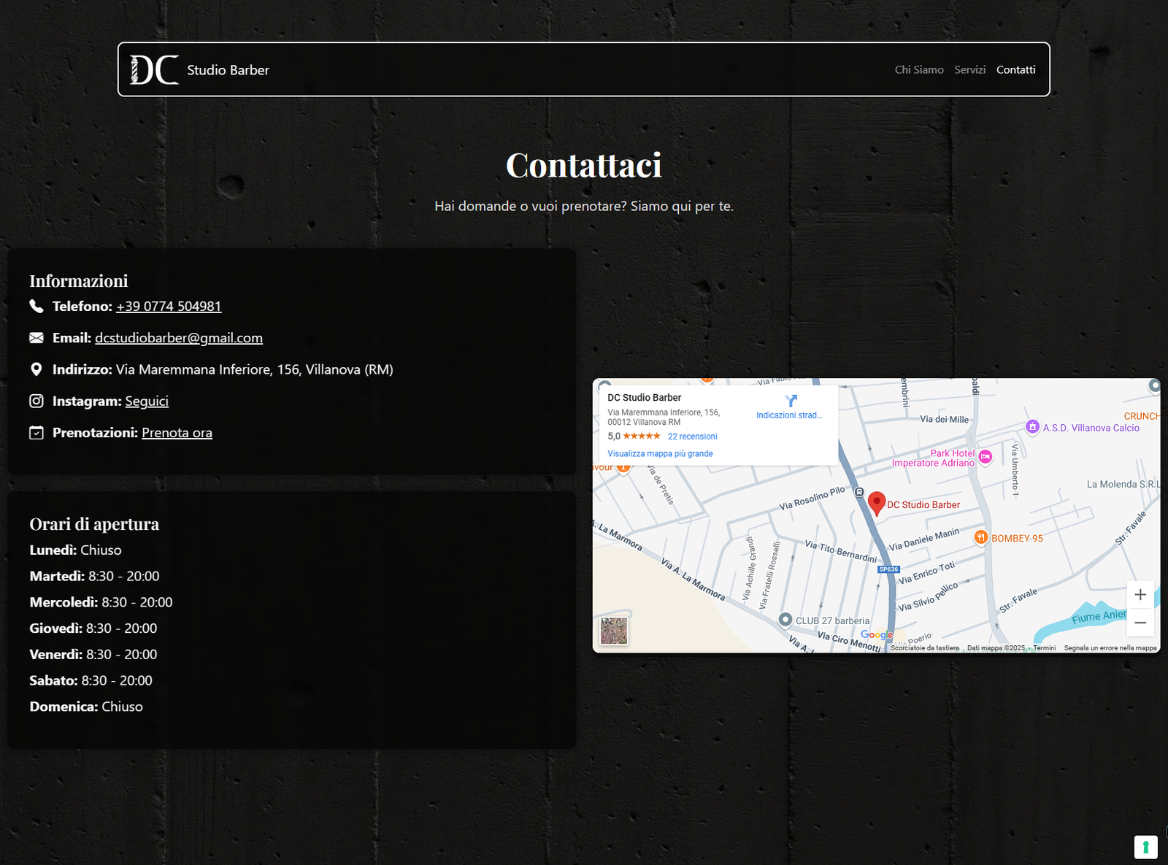Select the Servizi navigation item
The width and height of the screenshot is (1168, 865).
pyautogui.click(x=970, y=69)
